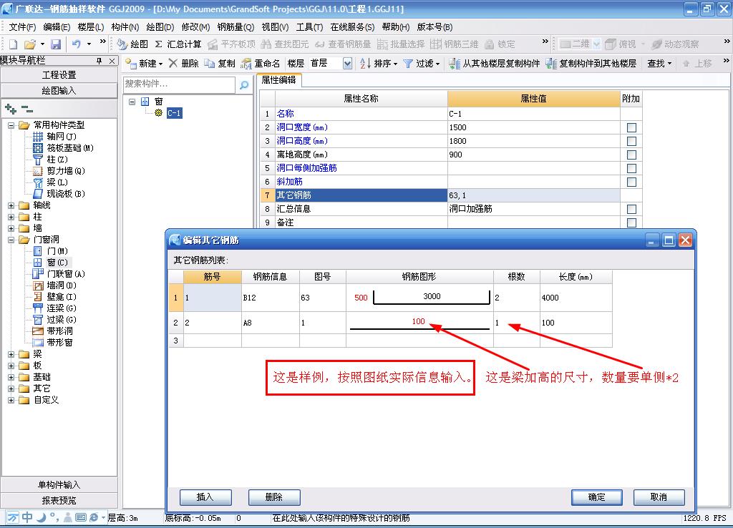Screen dimensions: 733x528
Task: Click the 插入 button in dialog
Action: (205, 497)
